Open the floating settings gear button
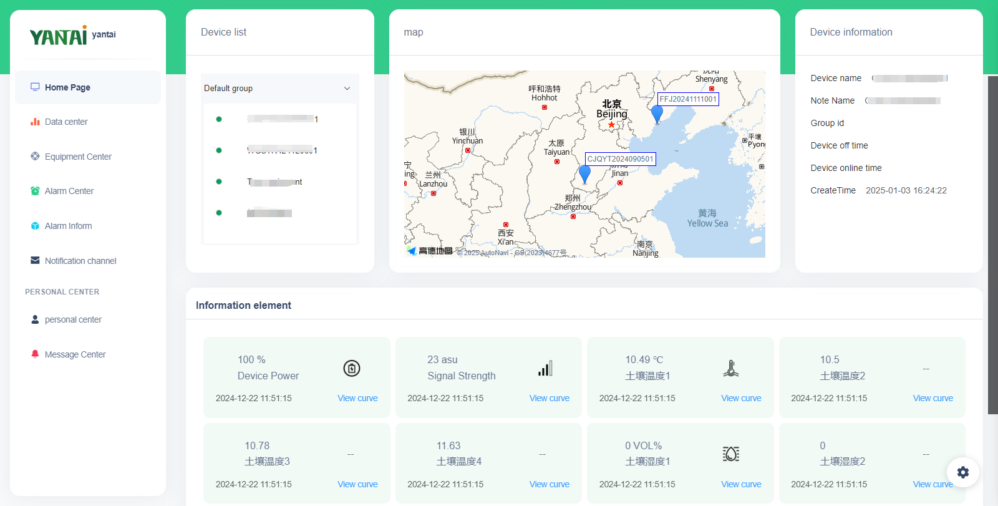 pyautogui.click(x=963, y=472)
